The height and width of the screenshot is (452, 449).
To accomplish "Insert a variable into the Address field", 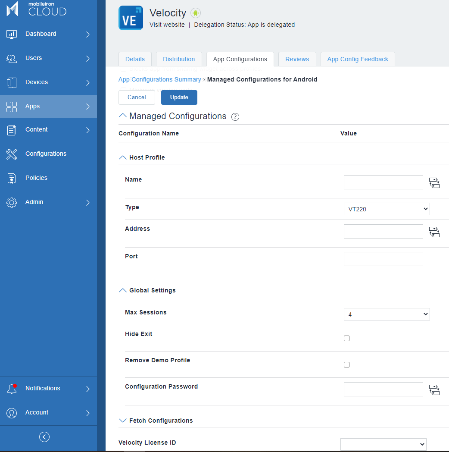I will pos(434,232).
